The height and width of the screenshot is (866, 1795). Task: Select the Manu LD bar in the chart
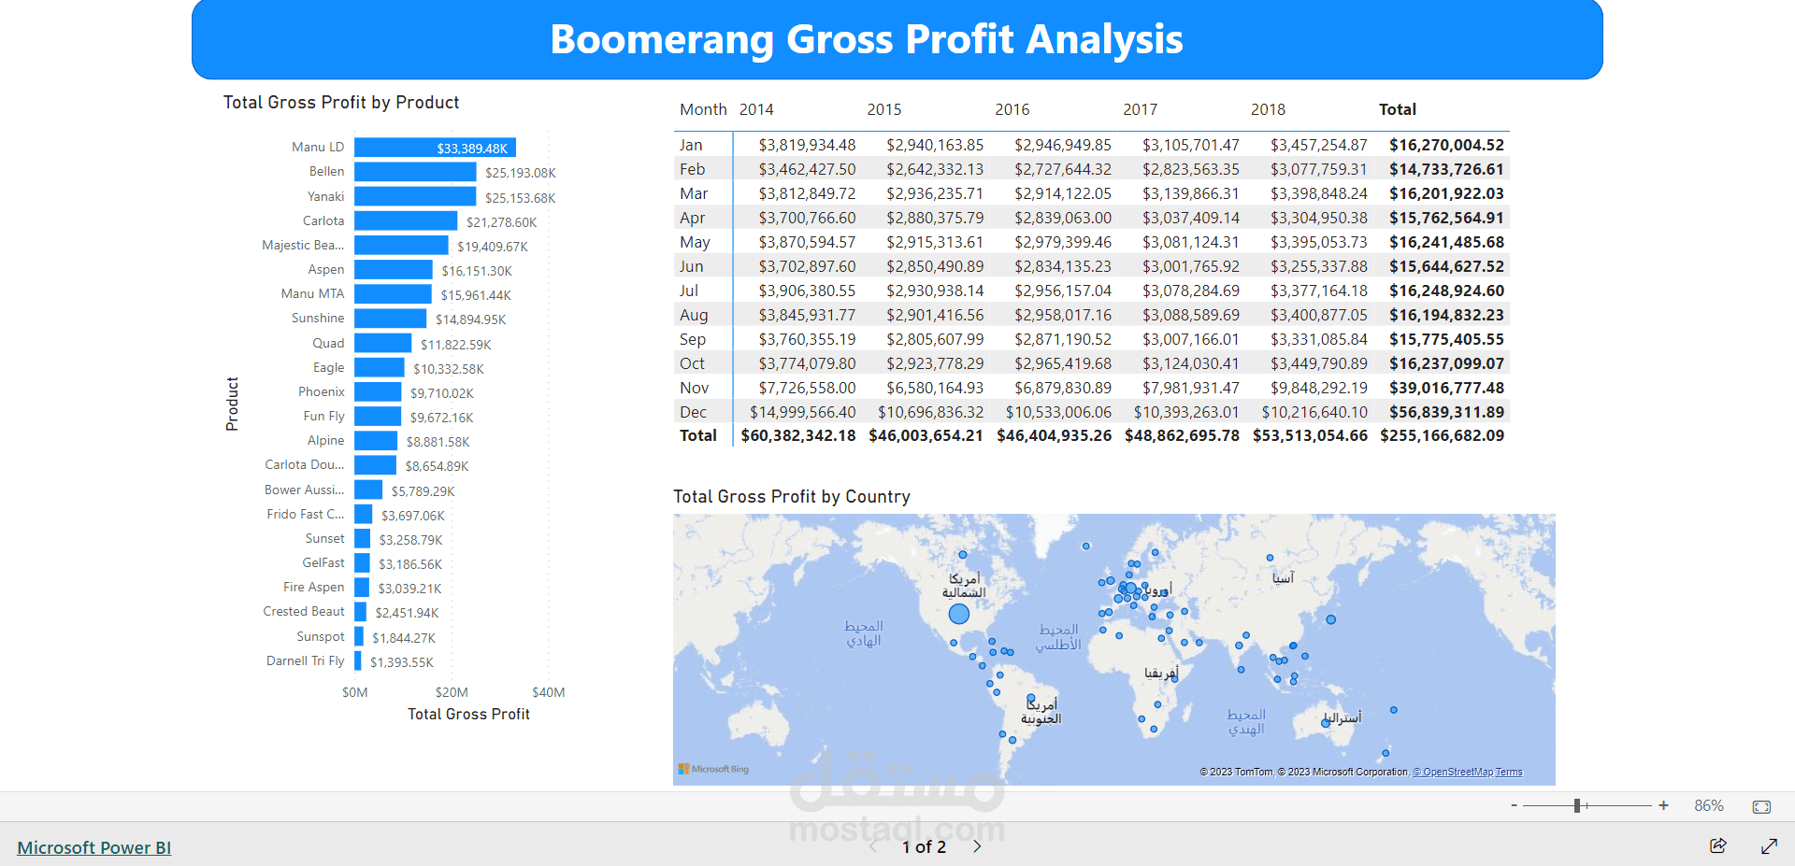(435, 147)
